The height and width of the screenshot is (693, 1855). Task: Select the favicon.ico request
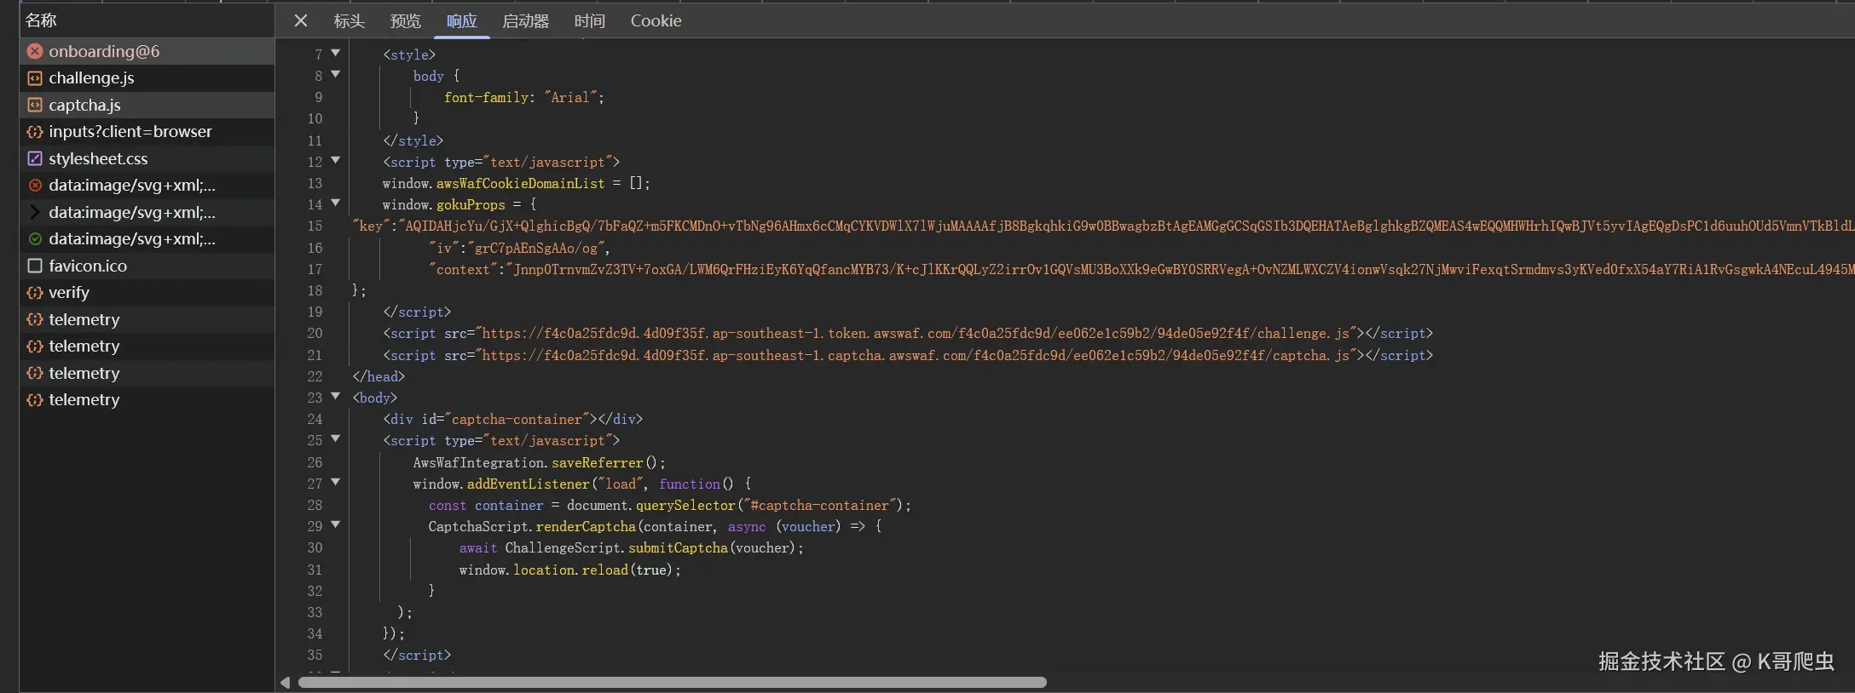(147, 266)
